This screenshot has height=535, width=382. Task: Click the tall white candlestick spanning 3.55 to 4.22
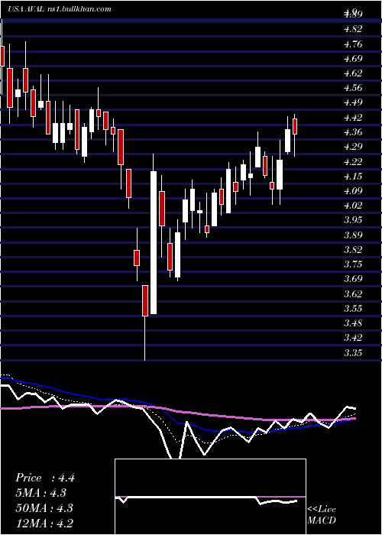click(154, 242)
